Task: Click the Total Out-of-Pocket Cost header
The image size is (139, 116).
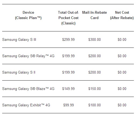Action: click(x=68, y=18)
